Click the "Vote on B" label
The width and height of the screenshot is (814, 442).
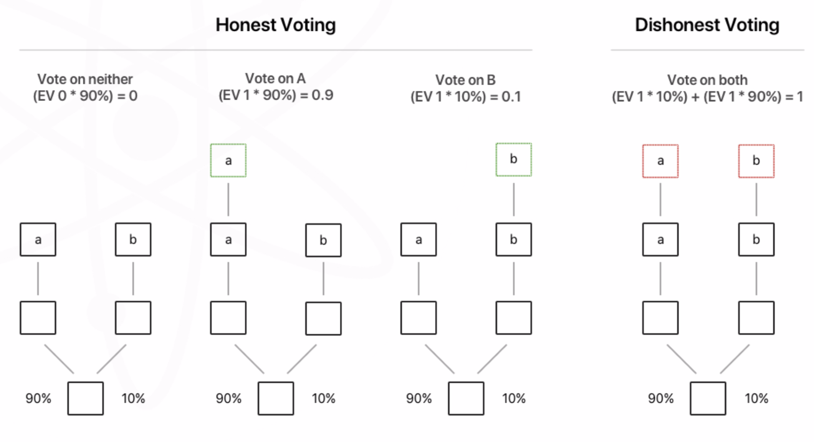pos(465,80)
